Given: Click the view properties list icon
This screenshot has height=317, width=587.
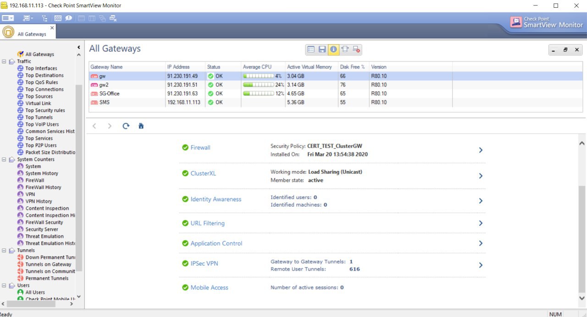Looking at the screenshot, I should 311,50.
